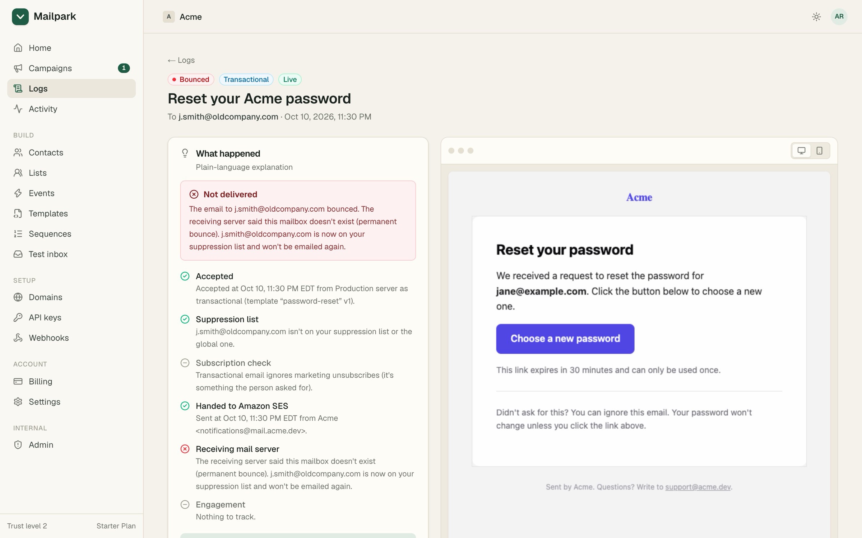Click the Live environment tag
This screenshot has width=862, height=538.
(x=290, y=80)
